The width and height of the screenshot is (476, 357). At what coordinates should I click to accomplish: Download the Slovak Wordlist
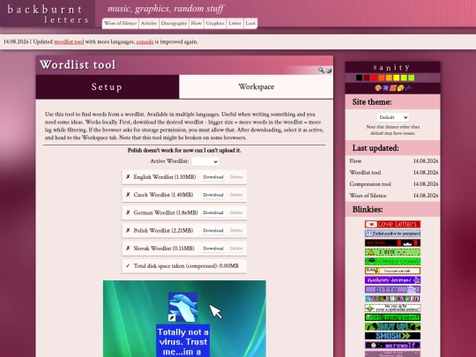tap(213, 249)
